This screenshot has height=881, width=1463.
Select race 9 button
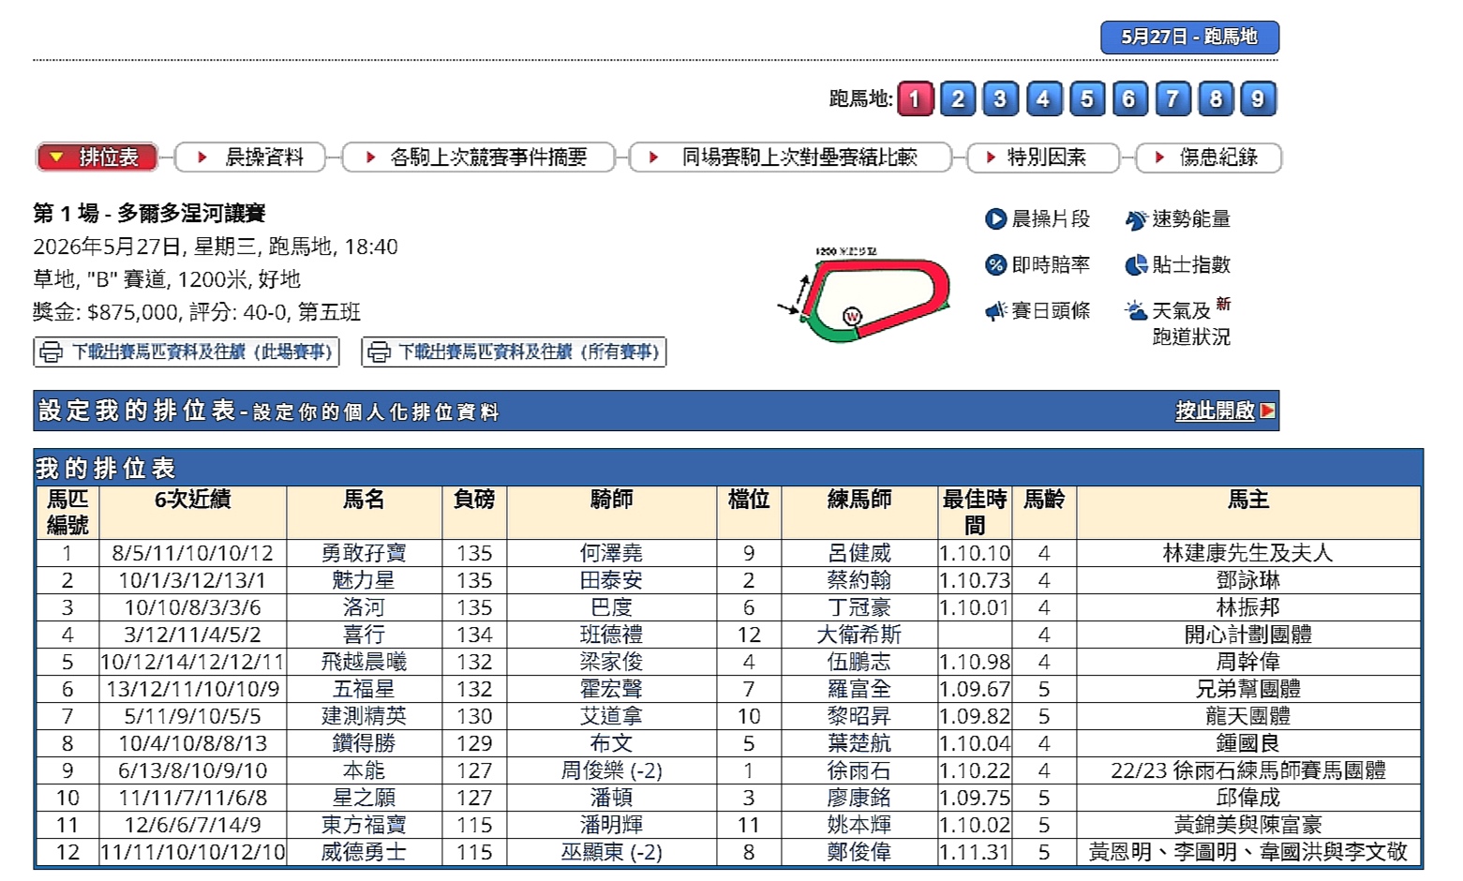point(1259,99)
